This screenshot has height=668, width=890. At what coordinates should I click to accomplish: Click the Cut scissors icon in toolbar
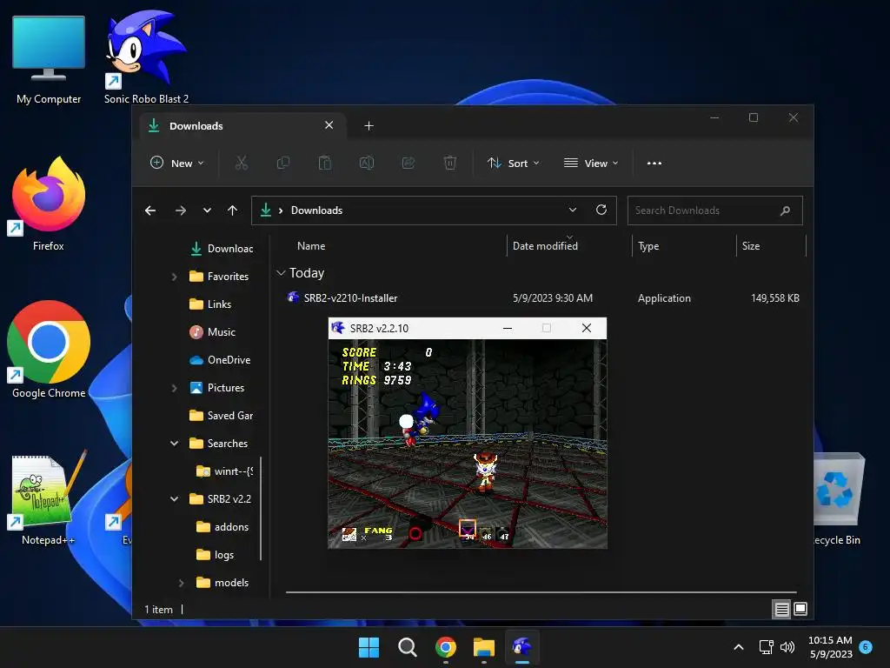242,163
